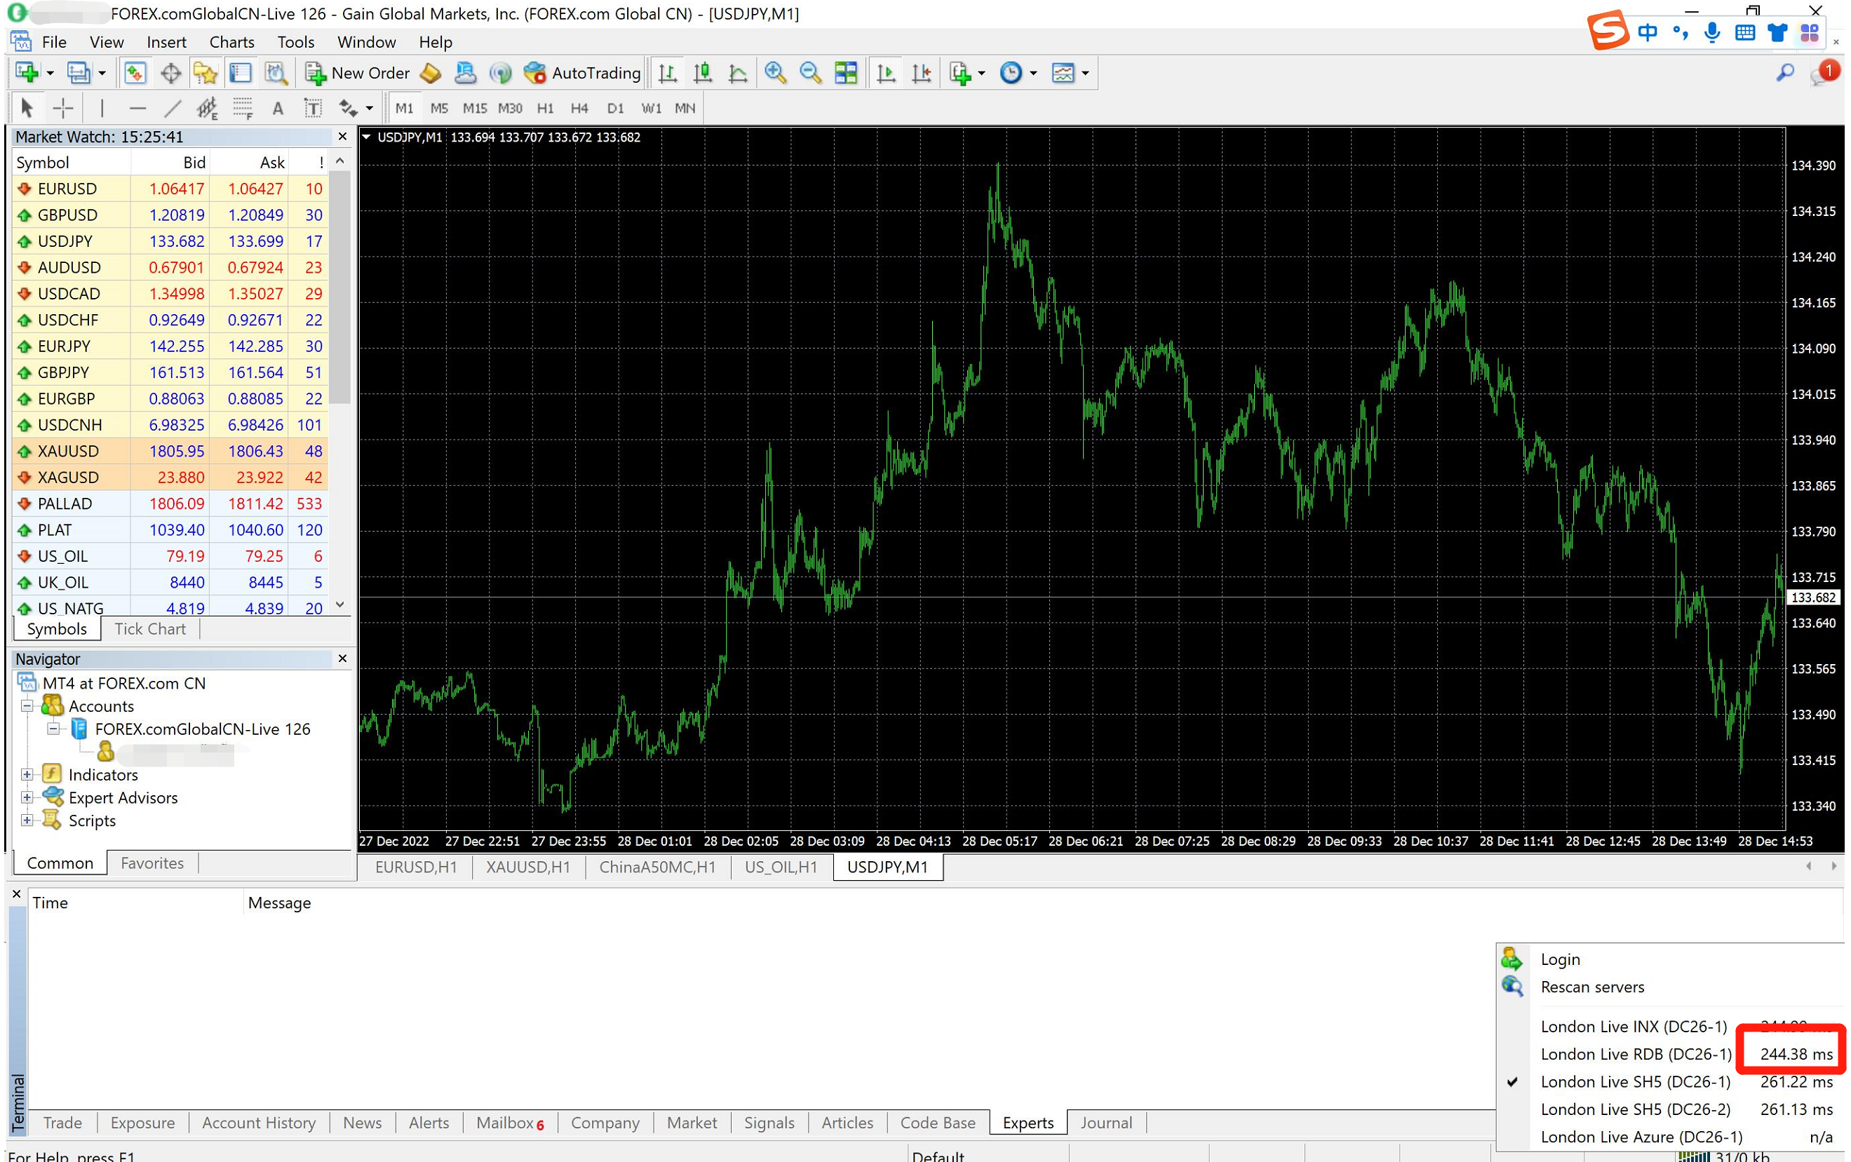Image resolution: width=1851 pixels, height=1162 pixels.
Task: Select the text A tool
Action: point(278,109)
